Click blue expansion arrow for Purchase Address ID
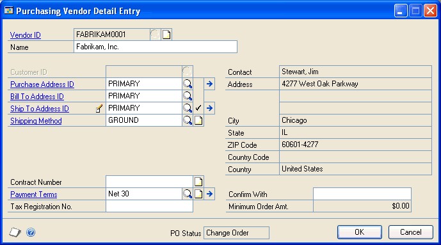 209,84
